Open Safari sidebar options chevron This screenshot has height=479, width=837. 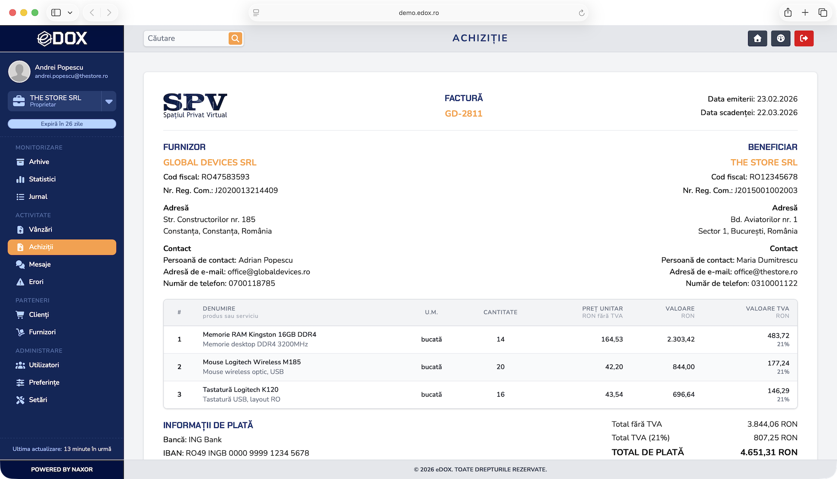click(x=70, y=13)
